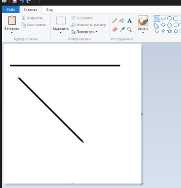Select the Eraser tool
The height and width of the screenshot is (188, 181).
pos(115,29)
